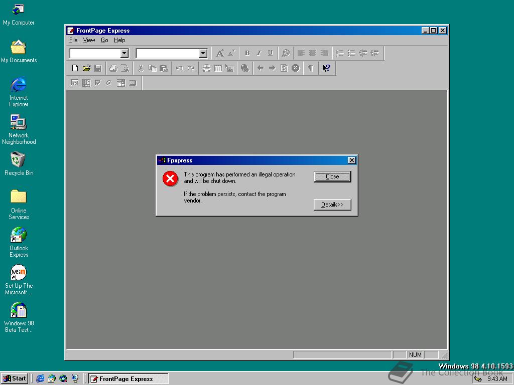This screenshot has height=385, width=514.
Task: Launch Outlook Express from Quick Launch bar
Action: [x=52, y=378]
